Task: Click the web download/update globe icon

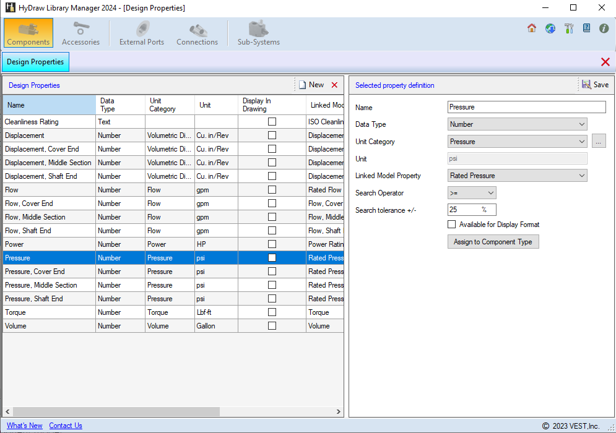Action: click(550, 28)
